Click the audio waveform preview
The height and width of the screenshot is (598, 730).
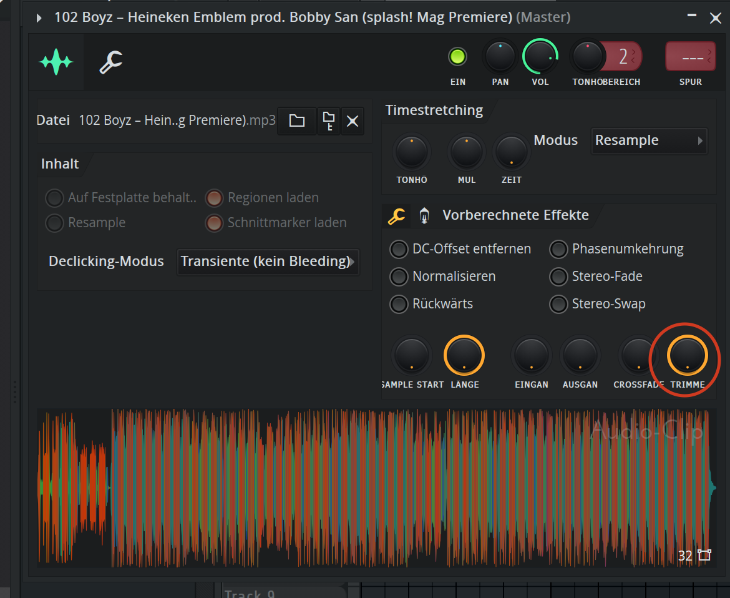(376, 488)
